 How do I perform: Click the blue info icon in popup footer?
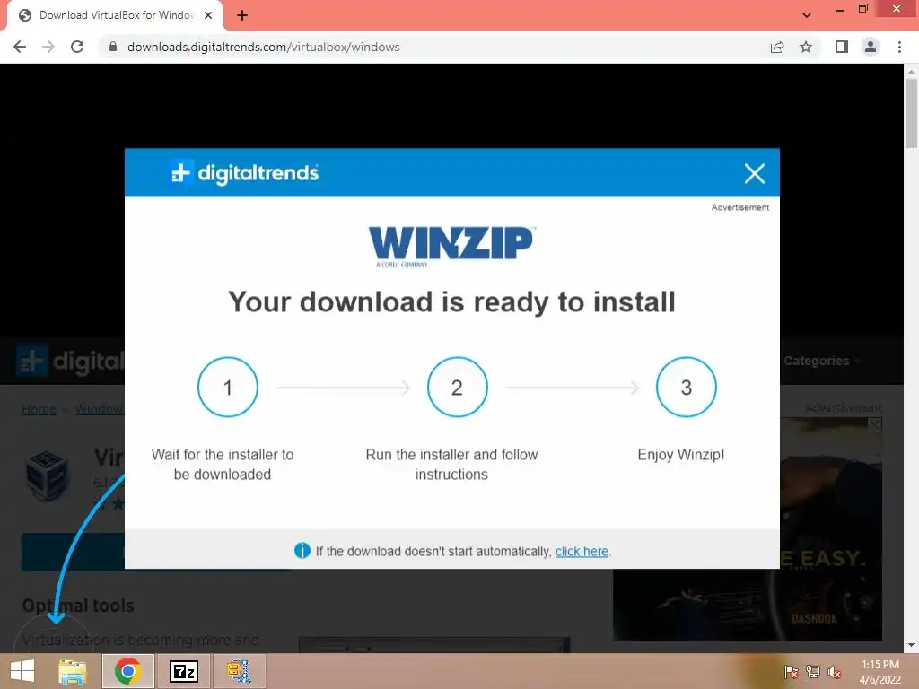pyautogui.click(x=302, y=551)
